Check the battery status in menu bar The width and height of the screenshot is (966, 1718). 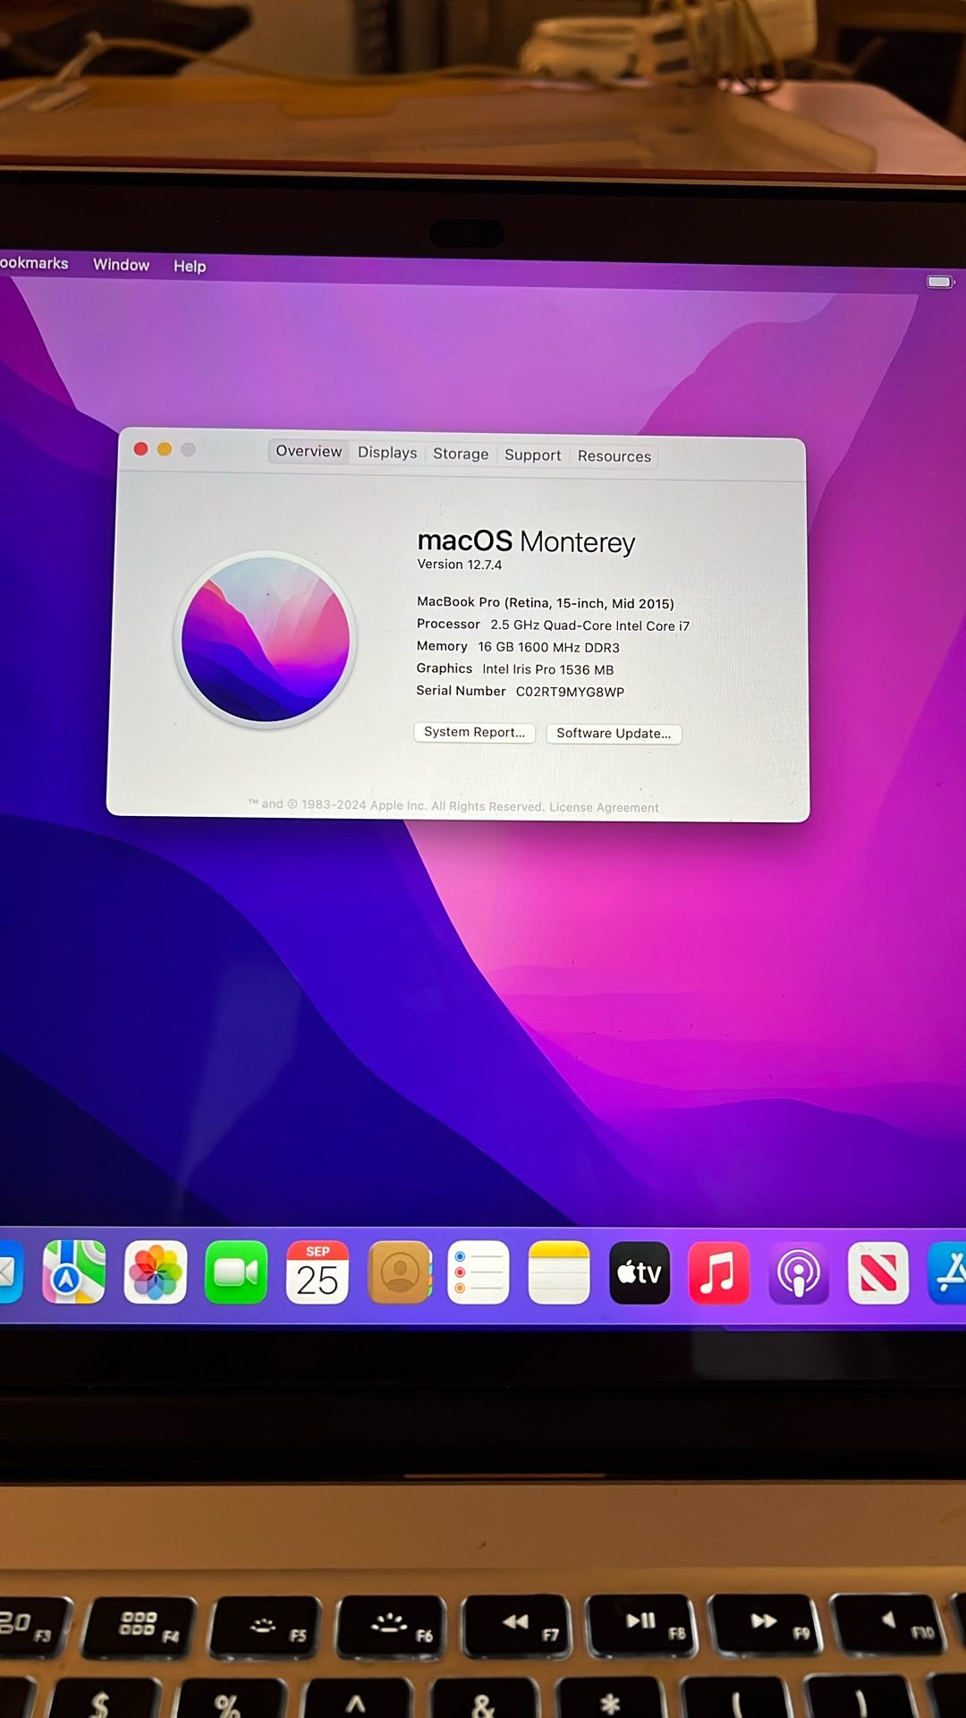coord(940,282)
